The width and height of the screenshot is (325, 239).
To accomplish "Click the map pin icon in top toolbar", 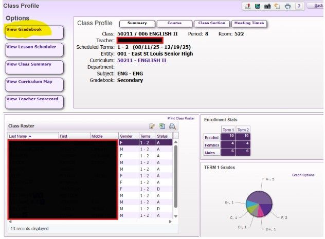I will (247, 6).
